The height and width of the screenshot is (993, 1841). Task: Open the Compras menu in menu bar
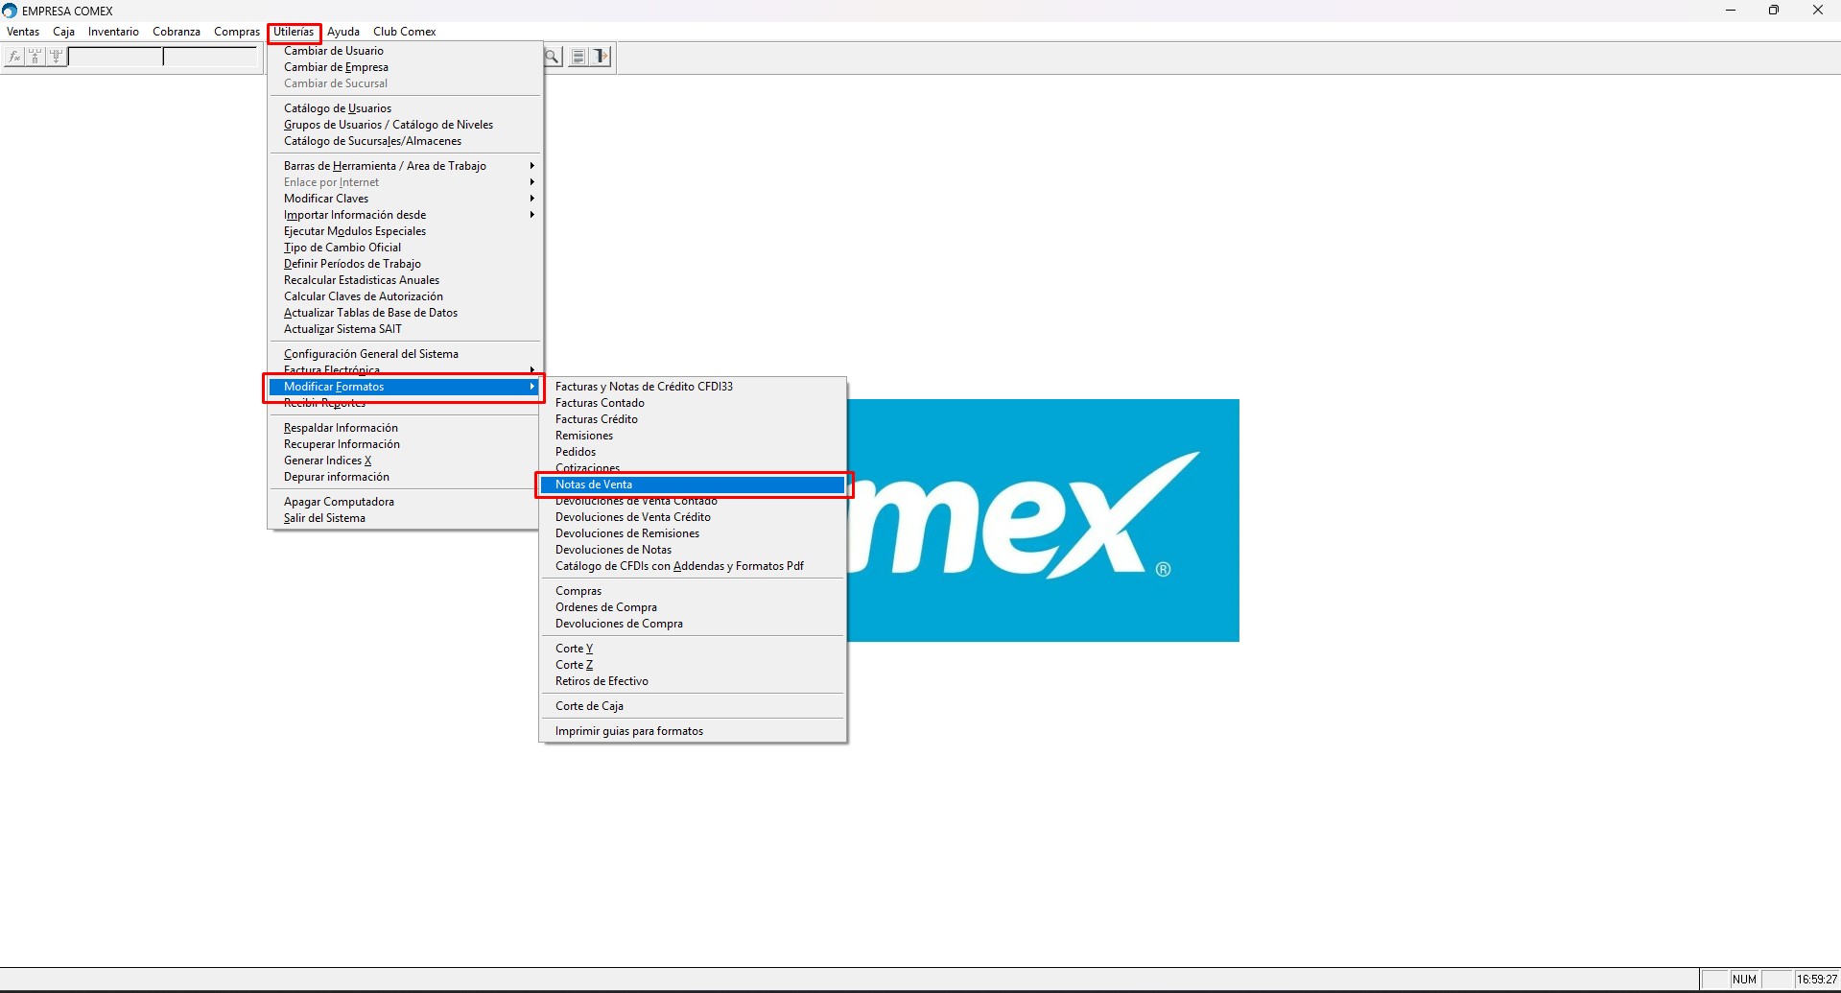237,32
